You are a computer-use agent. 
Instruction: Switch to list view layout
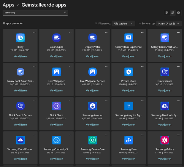pyautogui.click(x=167, y=13)
